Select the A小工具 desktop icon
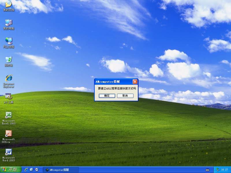This screenshot has height=173, width=231. pos(9,98)
